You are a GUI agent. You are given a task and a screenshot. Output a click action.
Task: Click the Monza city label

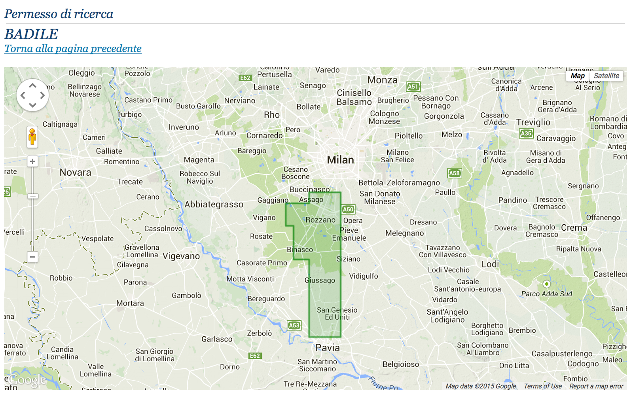coord(382,80)
